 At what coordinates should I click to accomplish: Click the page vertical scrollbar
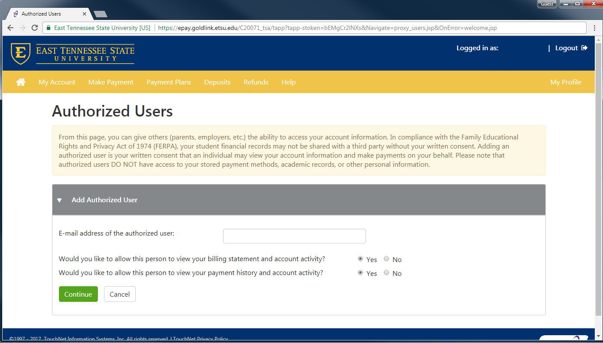pos(598,173)
